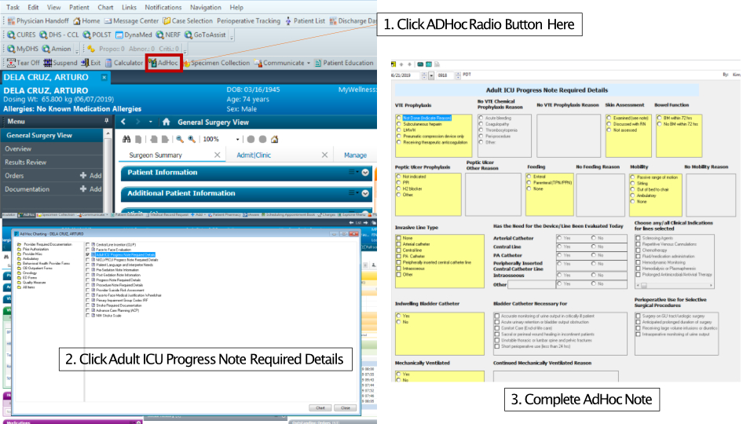Click the Chart button in dialog

[x=320, y=408]
